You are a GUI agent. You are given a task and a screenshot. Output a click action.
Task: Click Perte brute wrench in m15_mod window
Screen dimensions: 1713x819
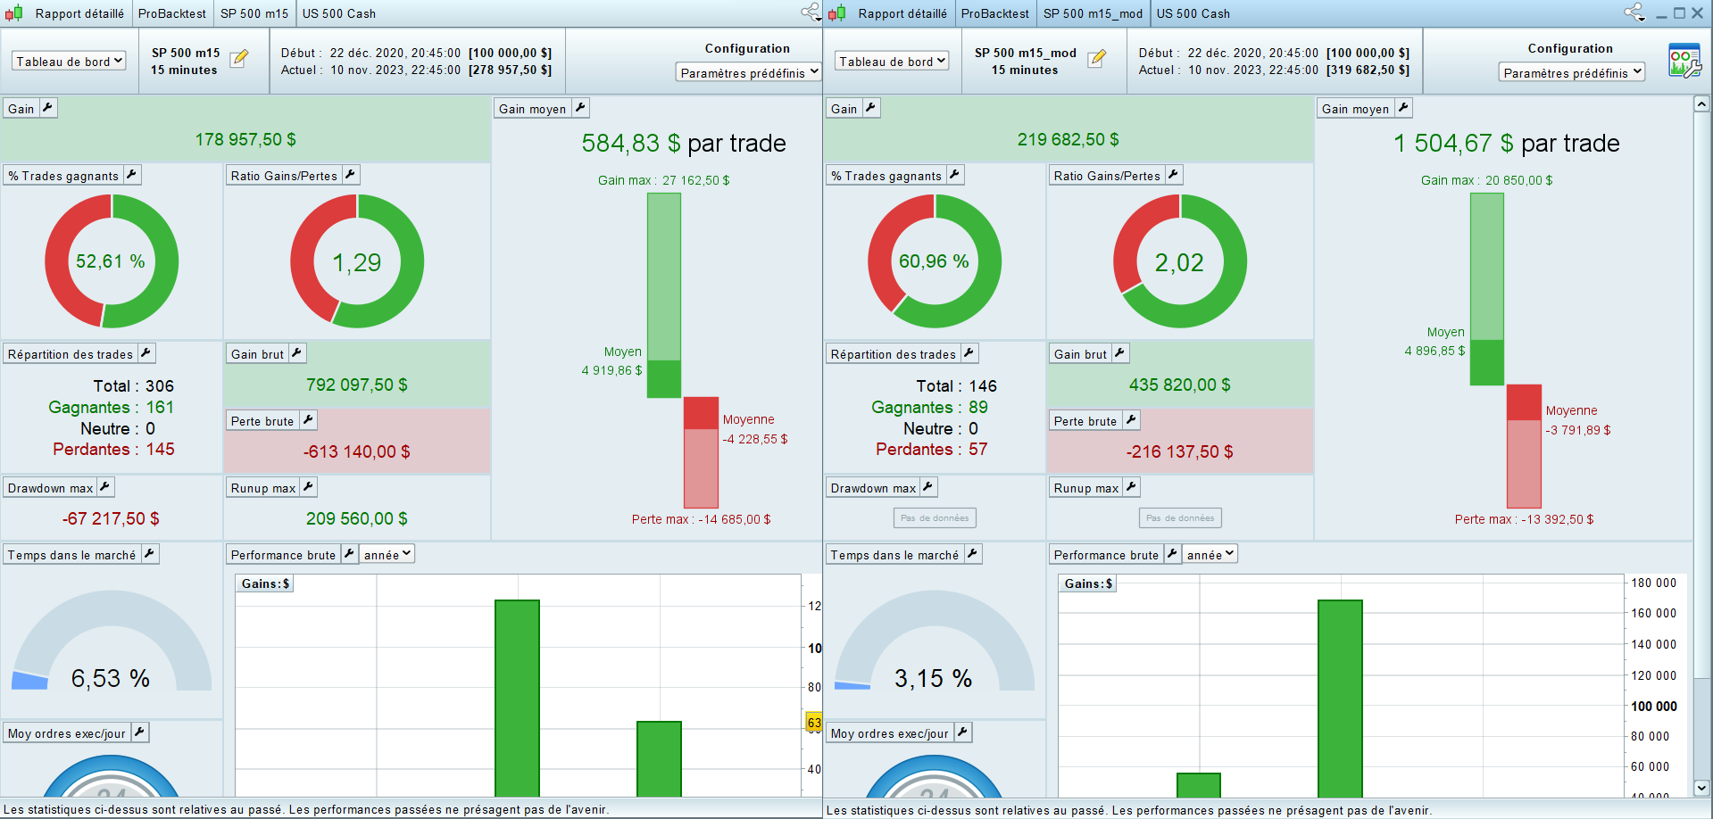[x=1131, y=420]
